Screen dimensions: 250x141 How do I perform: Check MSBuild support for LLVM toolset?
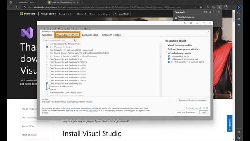(47, 92)
